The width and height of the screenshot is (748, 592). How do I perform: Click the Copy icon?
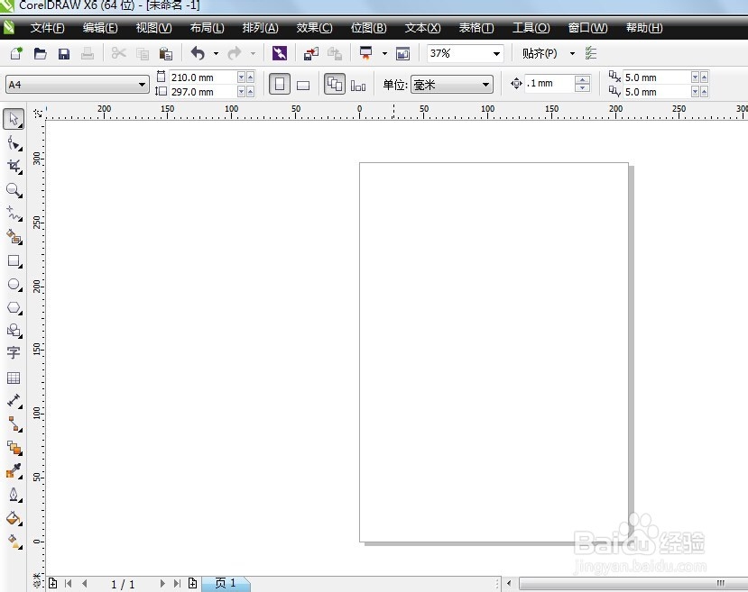point(143,53)
